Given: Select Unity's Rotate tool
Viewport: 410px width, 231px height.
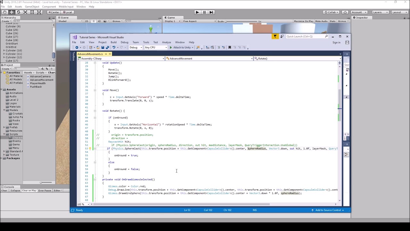Looking at the screenshot, I should coord(18,12).
